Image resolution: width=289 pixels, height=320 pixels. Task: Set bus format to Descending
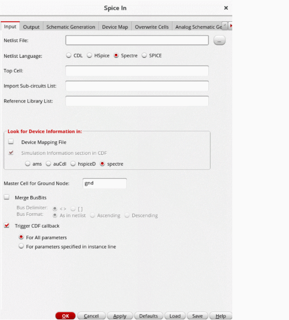coord(127,215)
